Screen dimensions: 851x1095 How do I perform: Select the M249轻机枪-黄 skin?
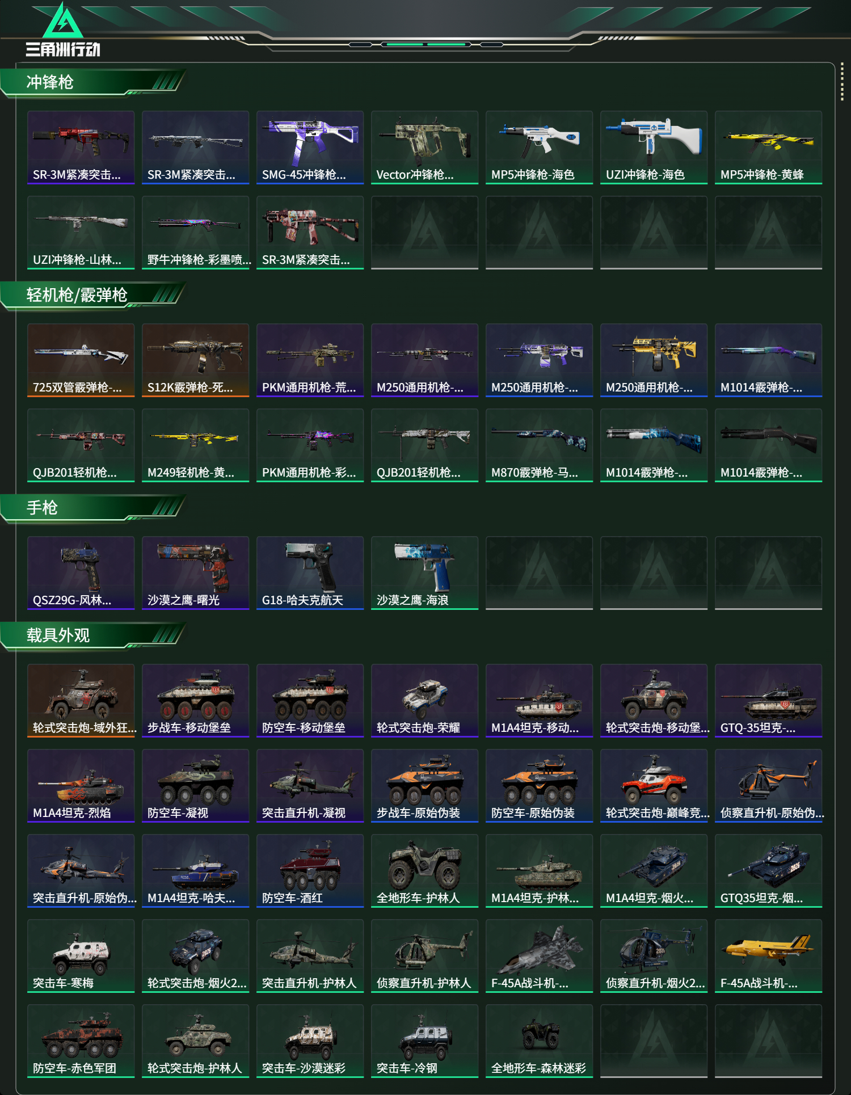195,445
